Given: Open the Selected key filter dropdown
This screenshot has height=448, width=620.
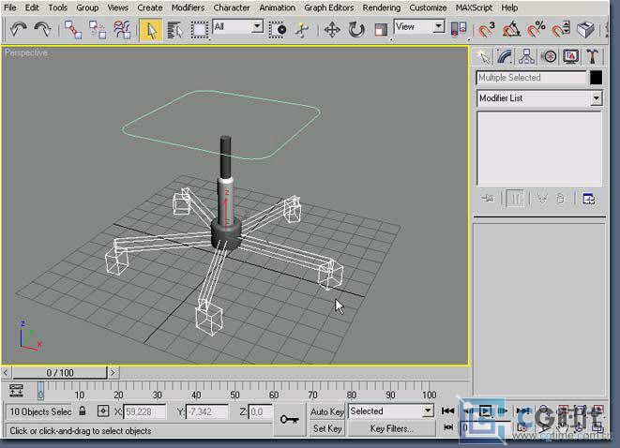Looking at the screenshot, I should 428,411.
